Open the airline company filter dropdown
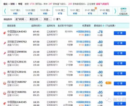Image resolution: width=130 pixels, height=106 pixels. pyautogui.click(x=35, y=19)
